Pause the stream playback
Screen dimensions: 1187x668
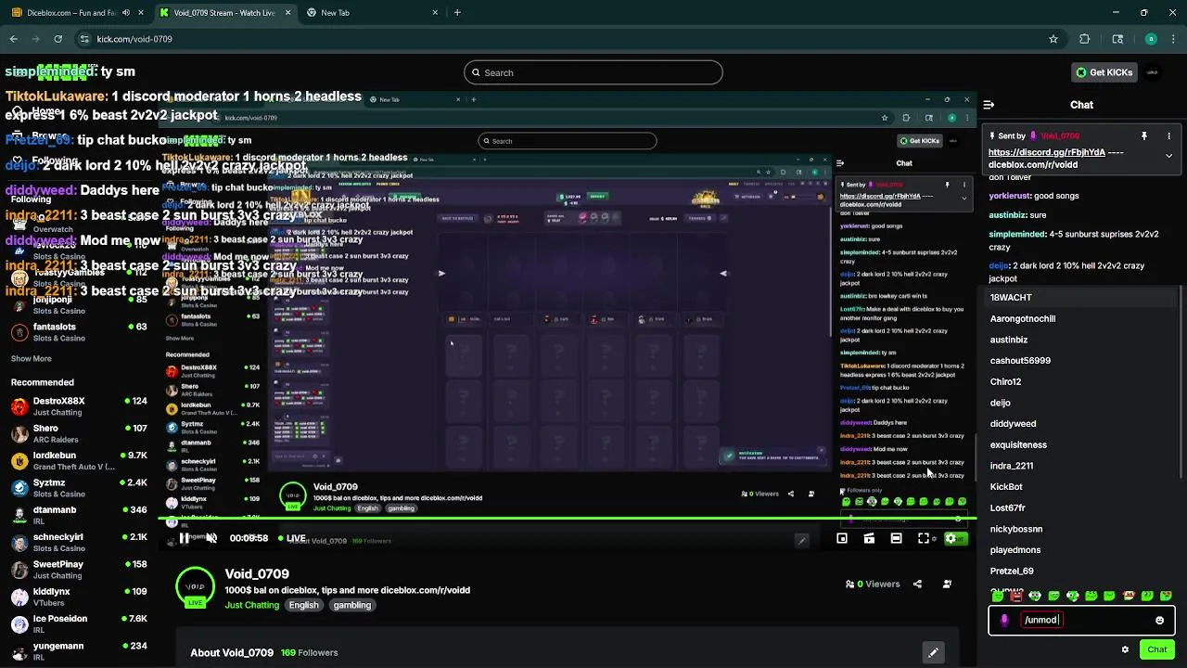coord(184,538)
